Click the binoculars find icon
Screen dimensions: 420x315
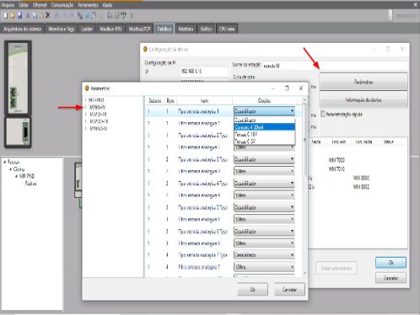(x=57, y=16)
